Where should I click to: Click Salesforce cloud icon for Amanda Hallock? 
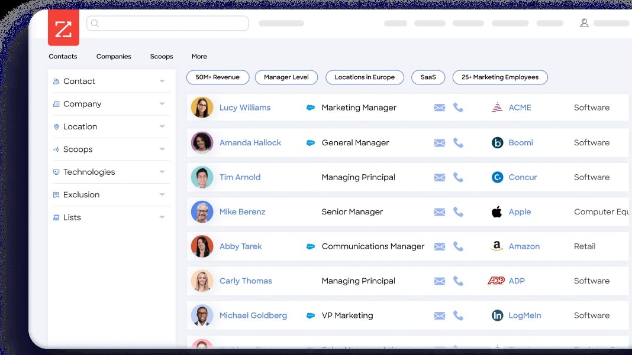[x=310, y=142]
